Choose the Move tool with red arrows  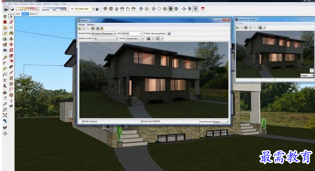(x=11, y=44)
